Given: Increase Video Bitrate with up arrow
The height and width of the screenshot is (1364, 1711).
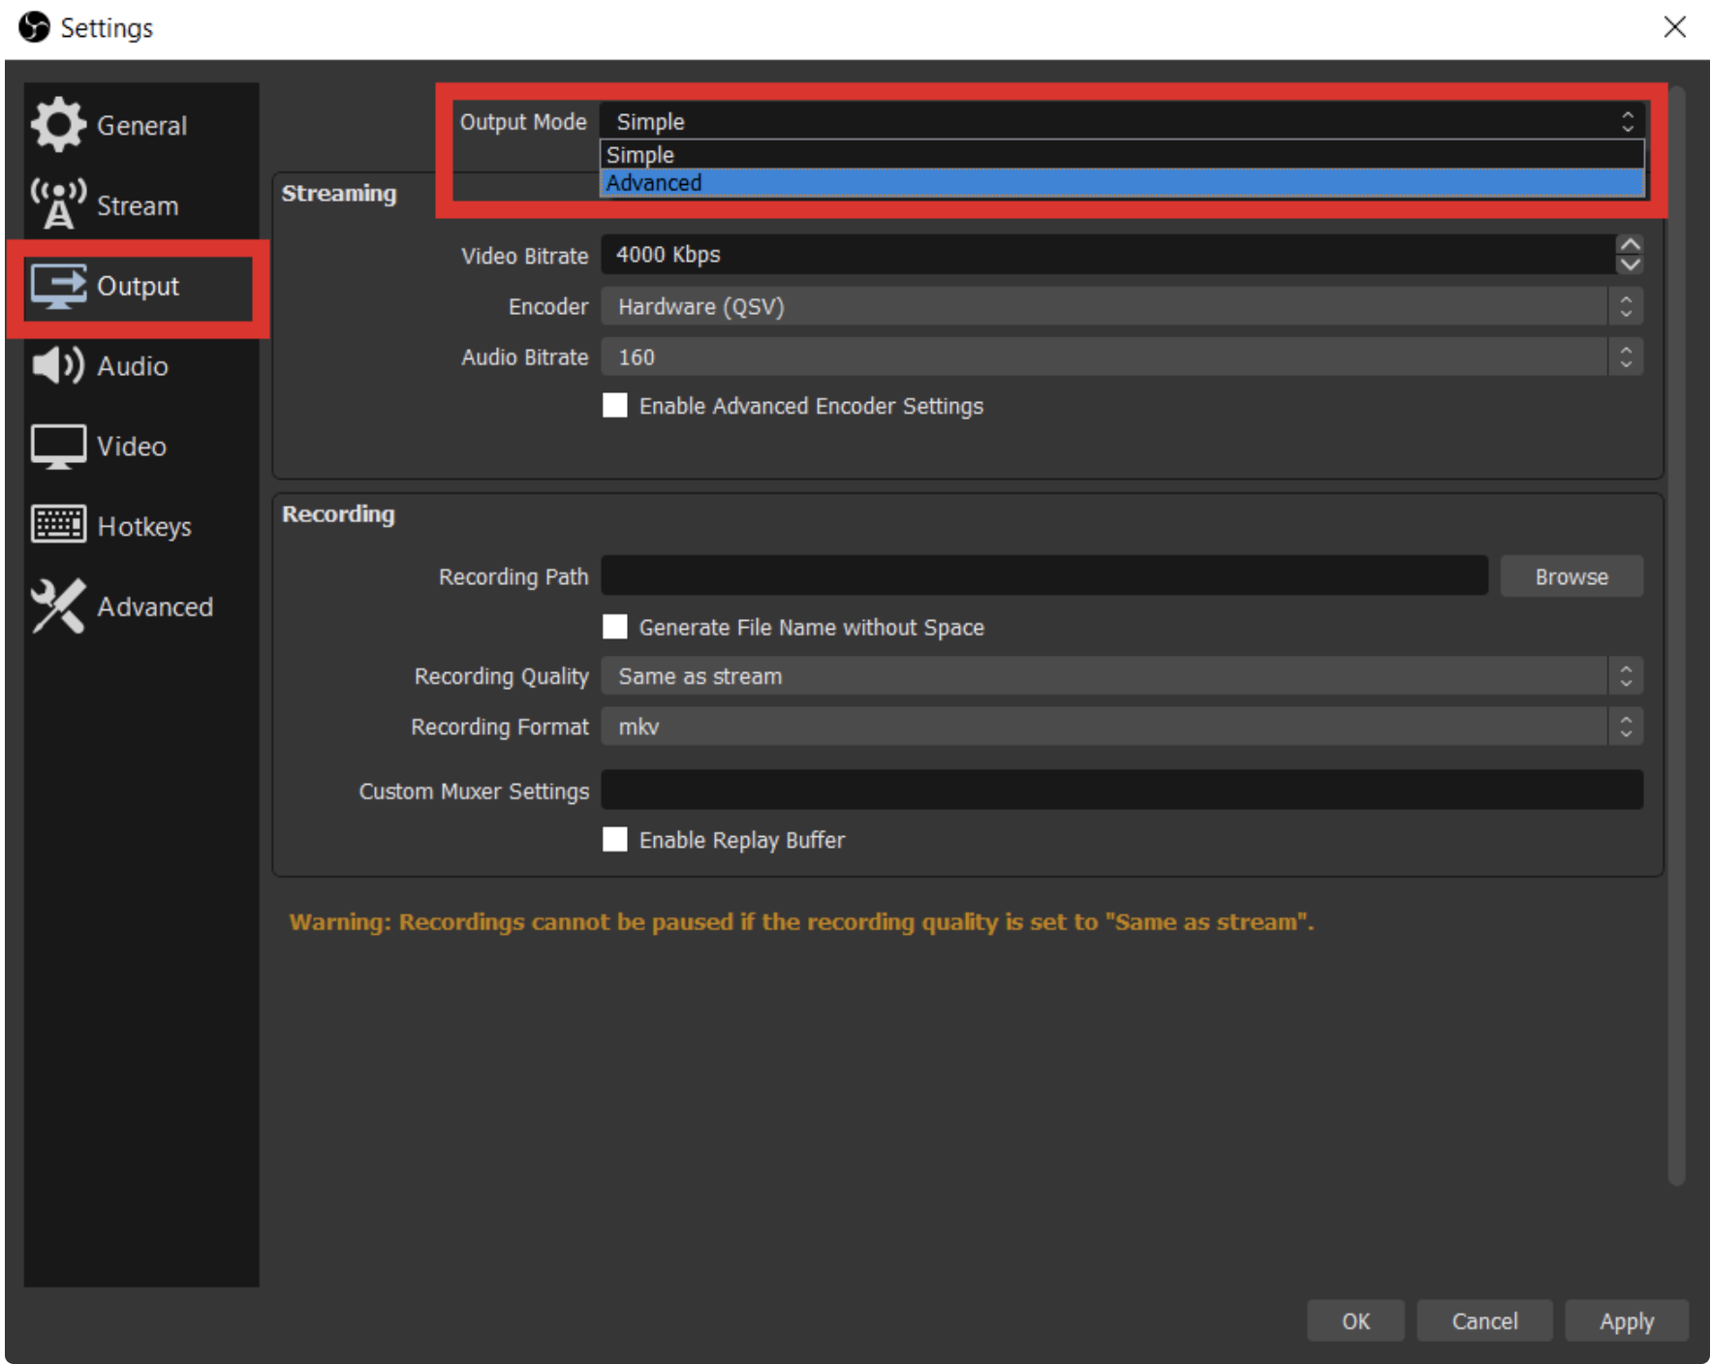Looking at the screenshot, I should [x=1631, y=244].
